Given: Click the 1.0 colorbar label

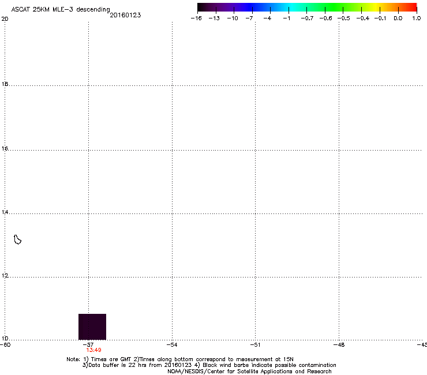Looking at the screenshot, I should click(x=417, y=18).
